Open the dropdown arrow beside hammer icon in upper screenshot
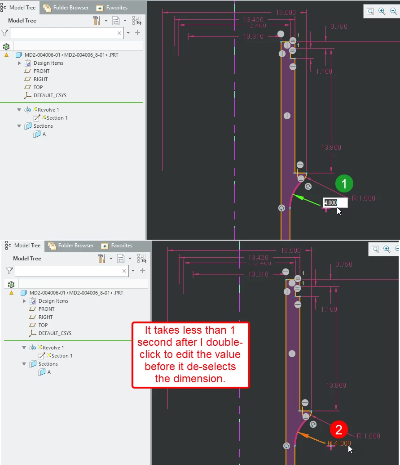The width and height of the screenshot is (400, 465). pyautogui.click(x=106, y=21)
